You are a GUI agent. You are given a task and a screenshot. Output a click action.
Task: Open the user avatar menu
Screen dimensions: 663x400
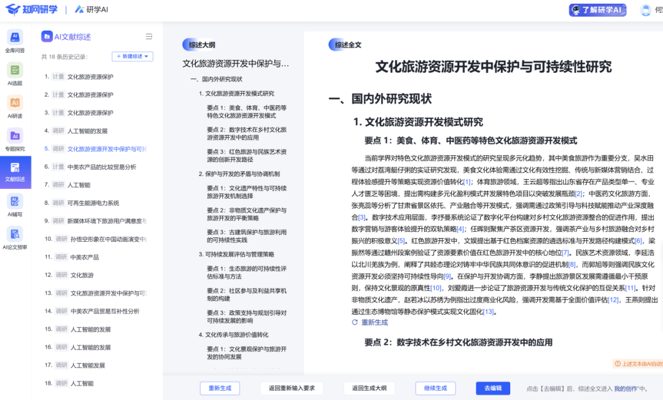pyautogui.click(x=646, y=10)
